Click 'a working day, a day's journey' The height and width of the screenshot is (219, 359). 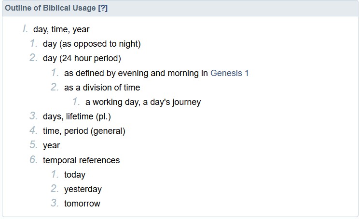pyautogui.click(x=143, y=102)
